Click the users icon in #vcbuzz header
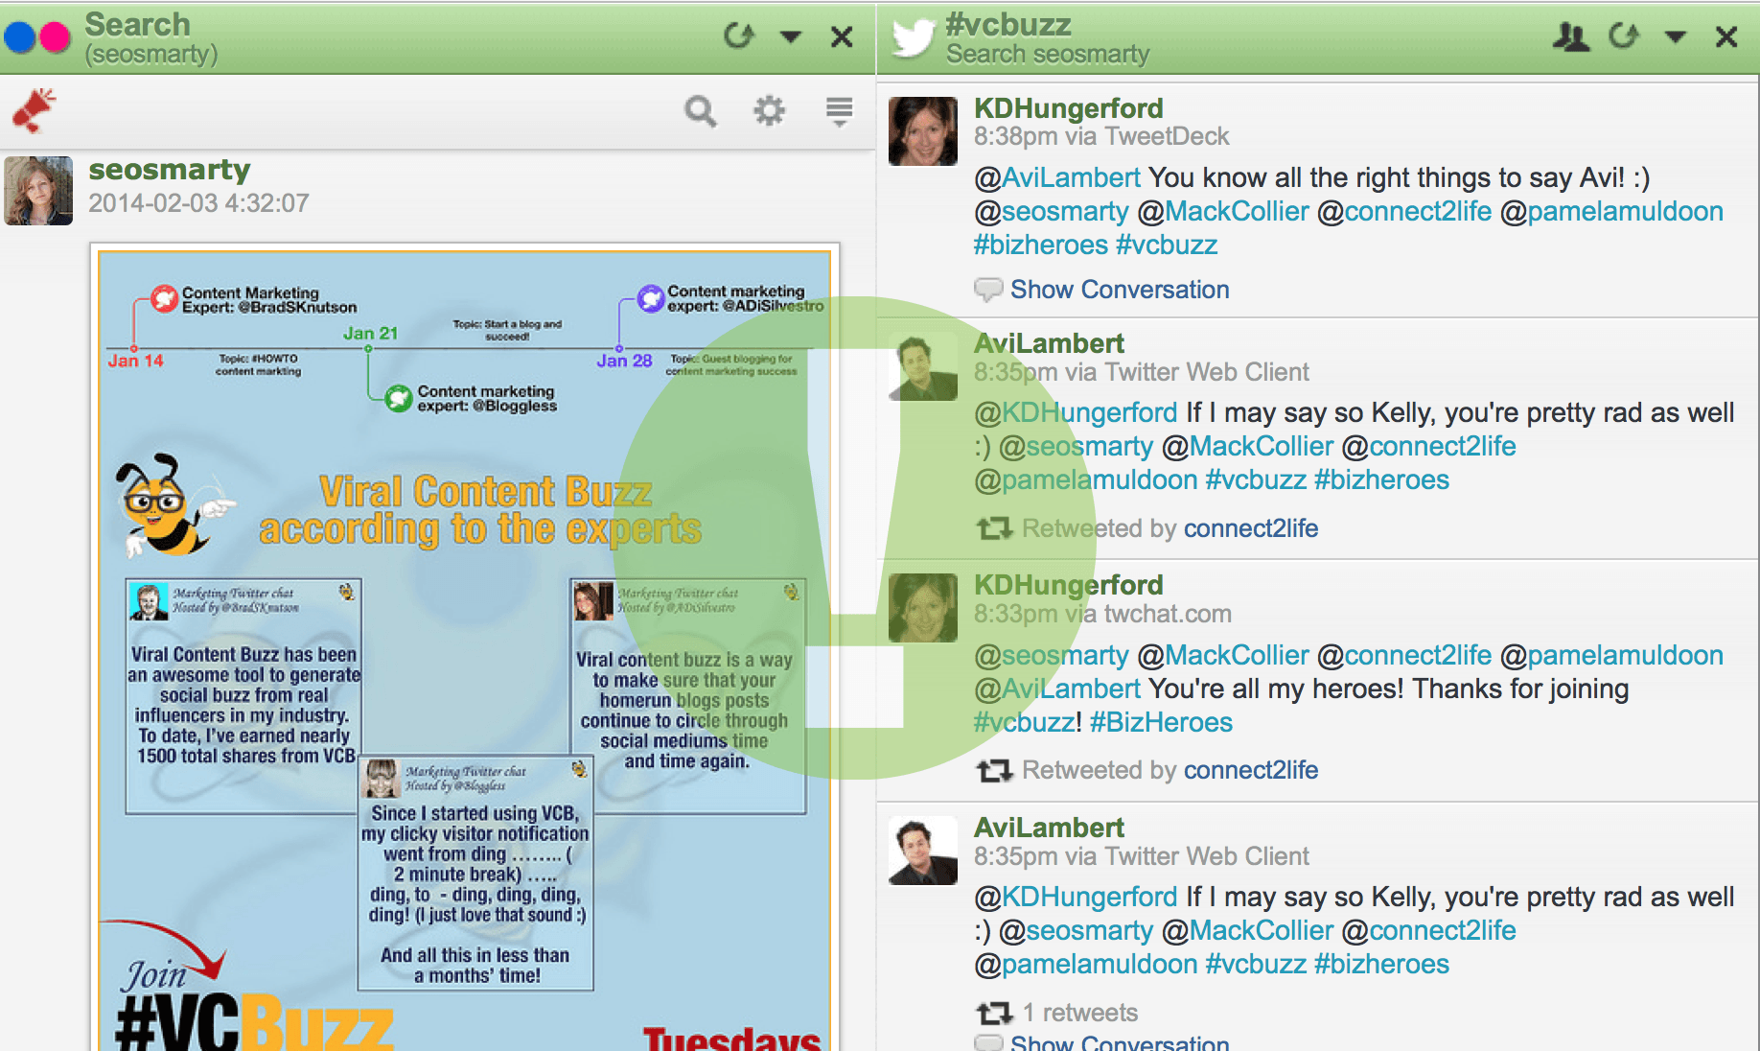This screenshot has height=1051, width=1760. [x=1570, y=36]
